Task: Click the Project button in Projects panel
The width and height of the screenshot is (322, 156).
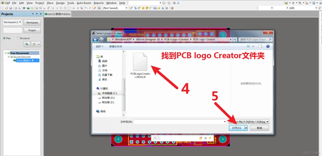Action: [x=32, y=30]
